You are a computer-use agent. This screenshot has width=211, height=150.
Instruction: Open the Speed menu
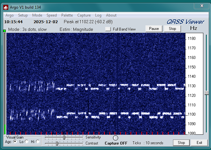pos(51,15)
